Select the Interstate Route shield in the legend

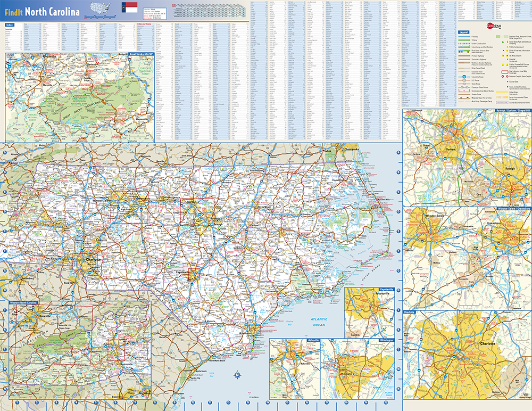[464, 77]
